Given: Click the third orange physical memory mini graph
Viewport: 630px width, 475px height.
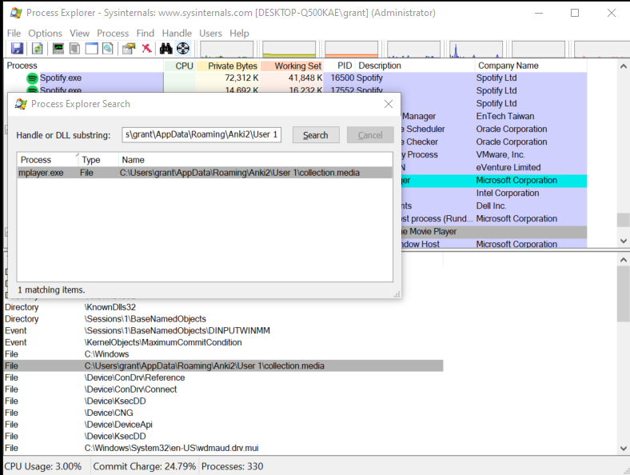Looking at the screenshot, I should pyautogui.click(x=351, y=49).
